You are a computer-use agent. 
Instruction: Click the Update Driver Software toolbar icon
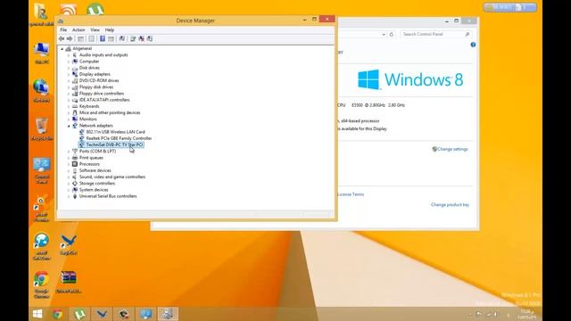click(x=133, y=38)
